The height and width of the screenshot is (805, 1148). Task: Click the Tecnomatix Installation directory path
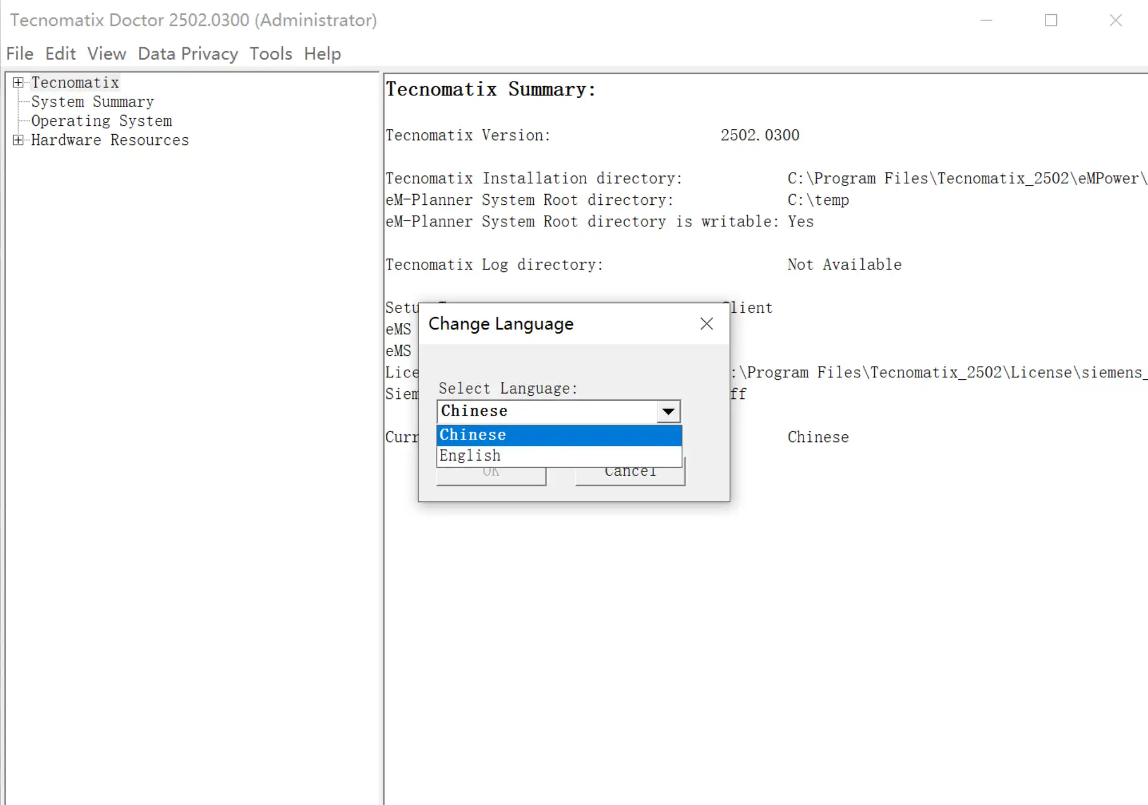[x=967, y=178]
